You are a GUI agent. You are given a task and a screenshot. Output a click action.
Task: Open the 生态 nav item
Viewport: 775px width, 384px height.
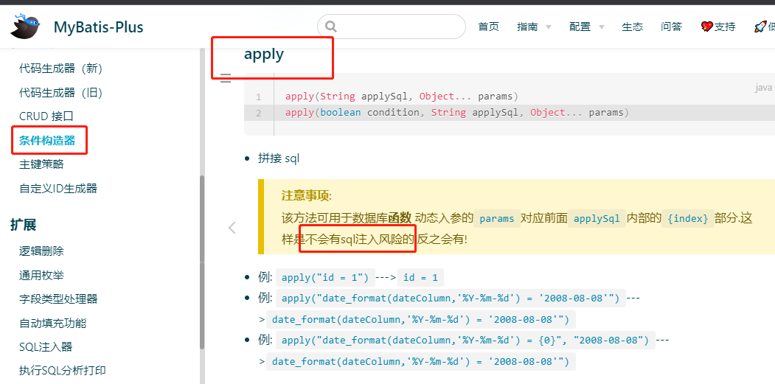click(x=632, y=27)
